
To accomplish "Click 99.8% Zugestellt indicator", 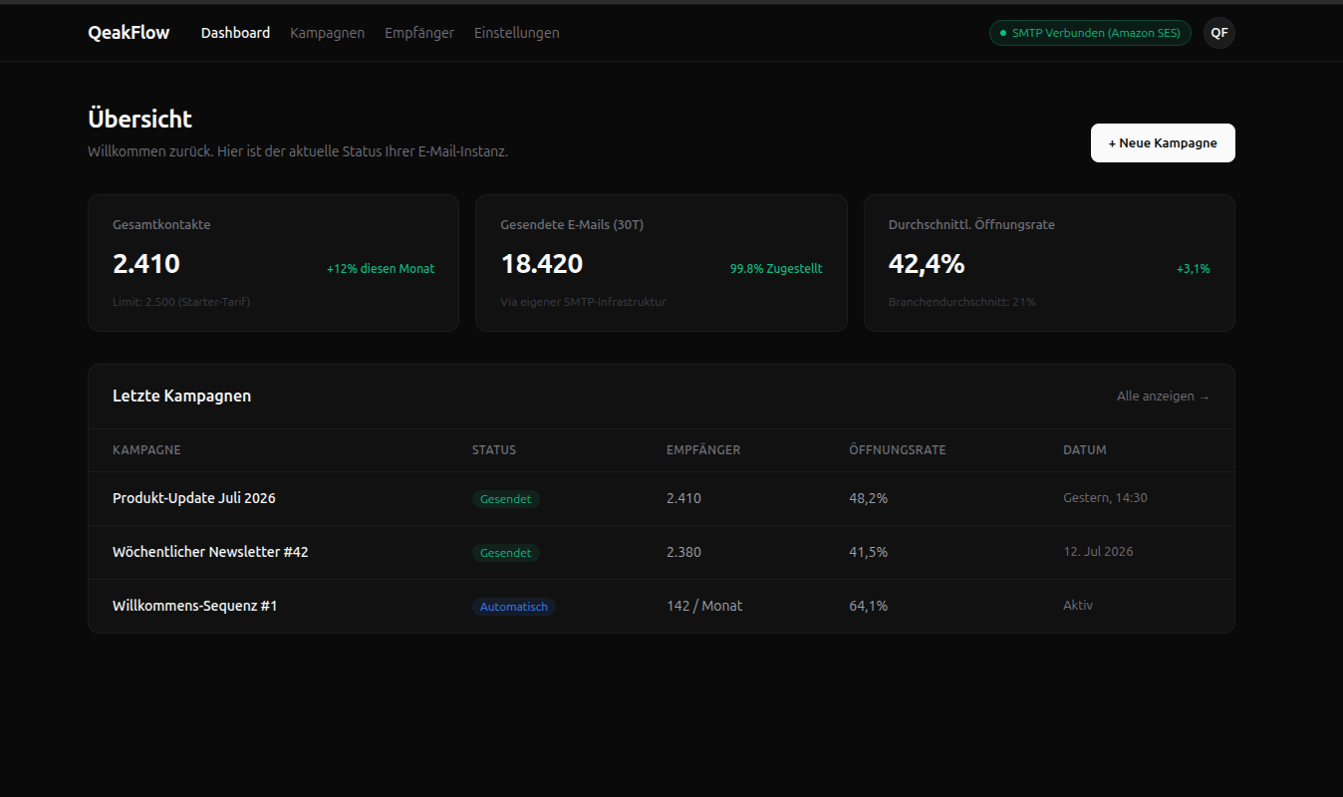I will point(776,269).
